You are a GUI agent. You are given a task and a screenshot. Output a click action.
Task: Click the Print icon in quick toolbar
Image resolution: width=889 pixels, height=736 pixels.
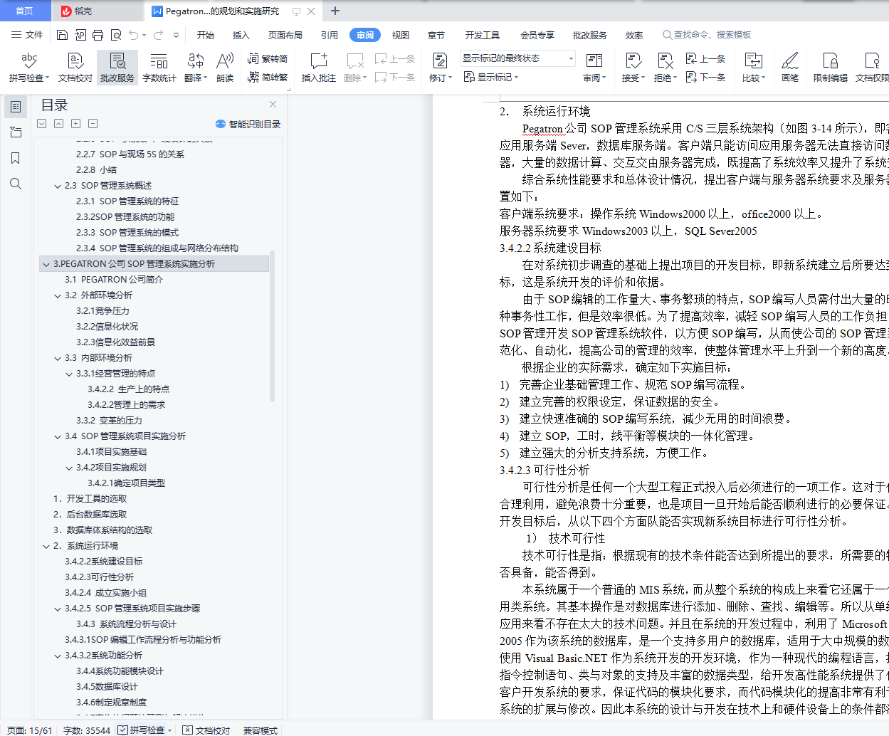pos(98,35)
